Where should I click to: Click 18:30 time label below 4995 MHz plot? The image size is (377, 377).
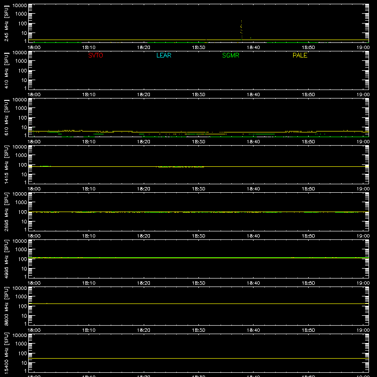[198, 283]
